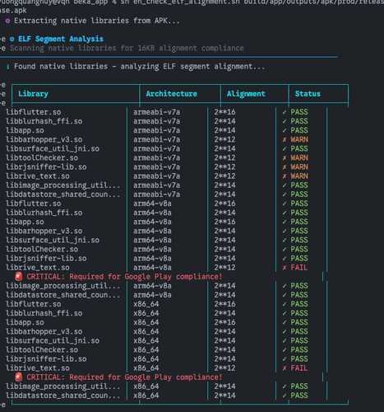Click FAIL status of x86_64 librive_text.so
This screenshot has width=384, height=412.
click(299, 368)
